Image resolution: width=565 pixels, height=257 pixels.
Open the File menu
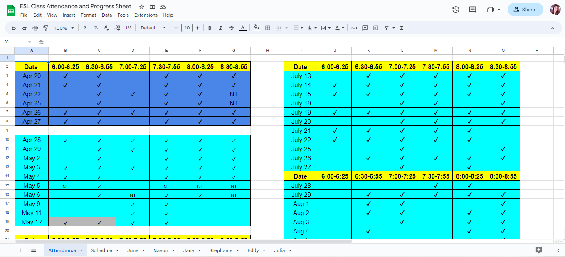tap(24, 15)
